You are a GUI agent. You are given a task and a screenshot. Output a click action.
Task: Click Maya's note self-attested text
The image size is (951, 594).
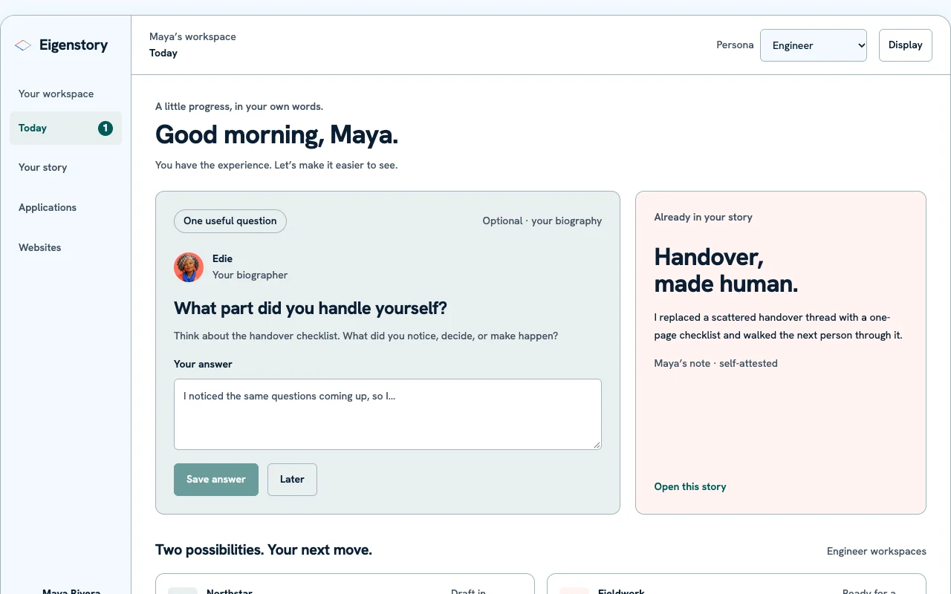pos(716,364)
